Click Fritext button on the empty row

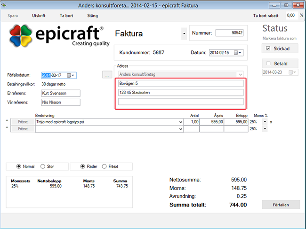tap(23, 129)
